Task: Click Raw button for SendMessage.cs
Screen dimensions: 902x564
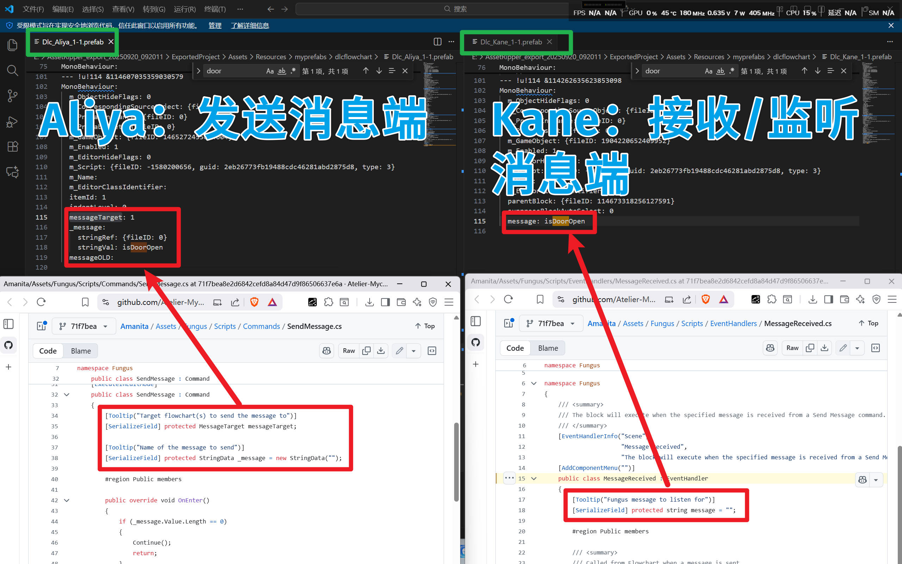Action: pos(348,351)
